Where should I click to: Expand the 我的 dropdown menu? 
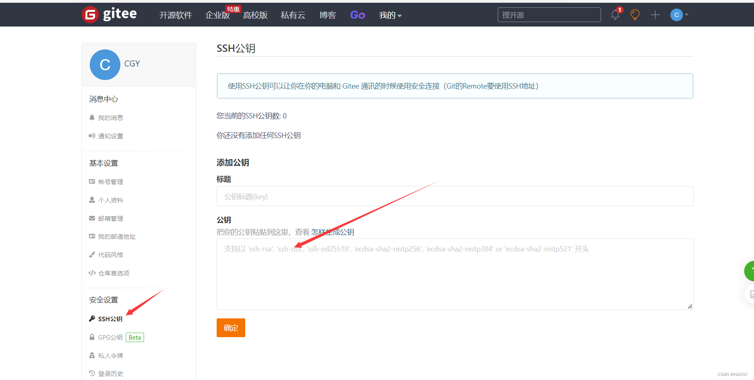pyautogui.click(x=390, y=15)
